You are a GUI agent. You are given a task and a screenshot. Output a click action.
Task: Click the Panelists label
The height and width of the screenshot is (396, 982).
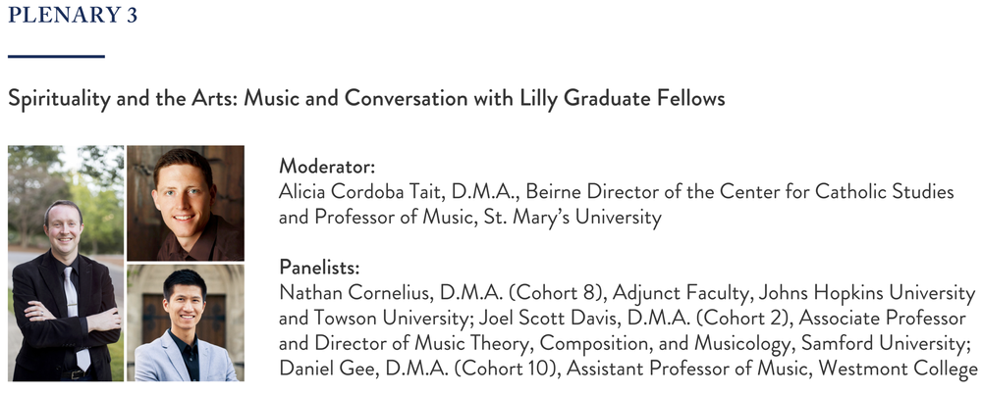coord(319,268)
